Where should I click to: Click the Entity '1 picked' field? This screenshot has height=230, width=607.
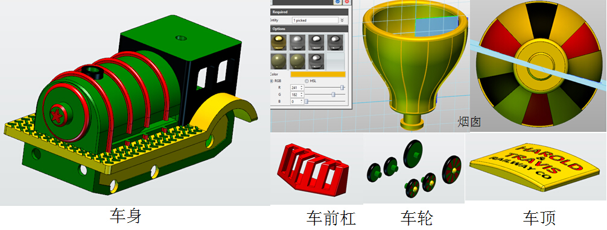pyautogui.click(x=315, y=20)
